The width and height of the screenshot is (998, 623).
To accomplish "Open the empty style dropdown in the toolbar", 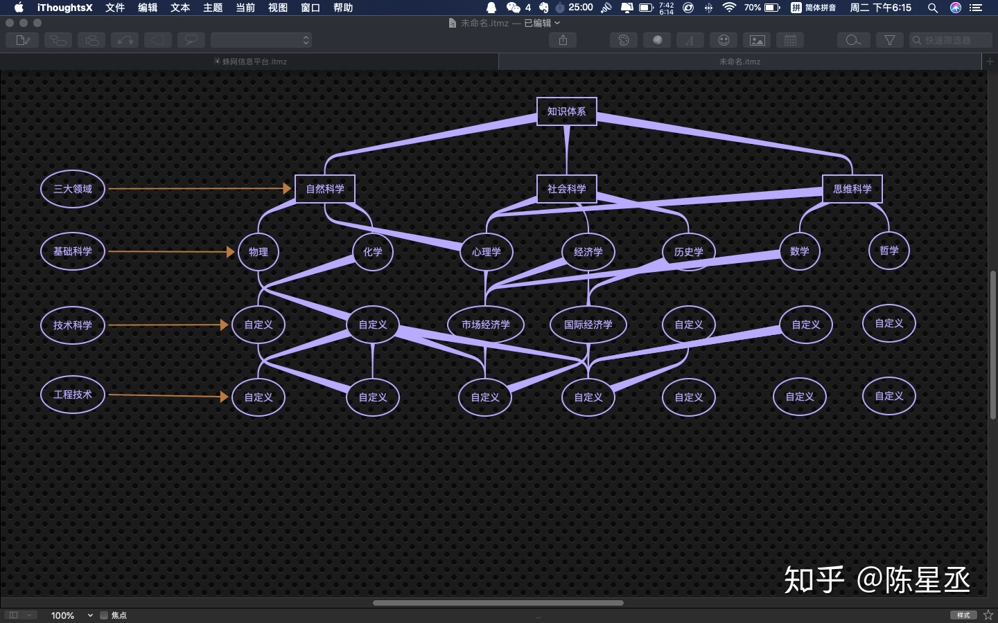I will tap(261, 40).
